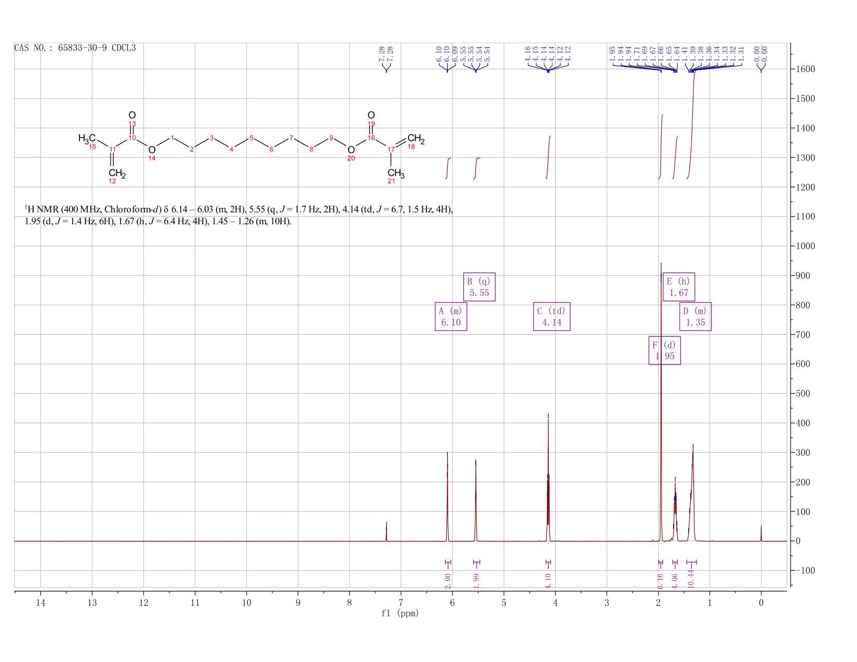Click the 10 tick on the ppm axis
This screenshot has height=662, width=857.
click(x=246, y=602)
